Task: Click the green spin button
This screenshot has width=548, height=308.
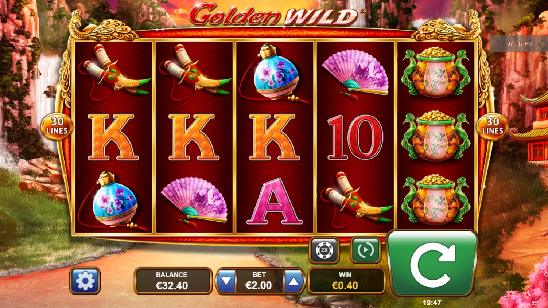Action: 432,262
